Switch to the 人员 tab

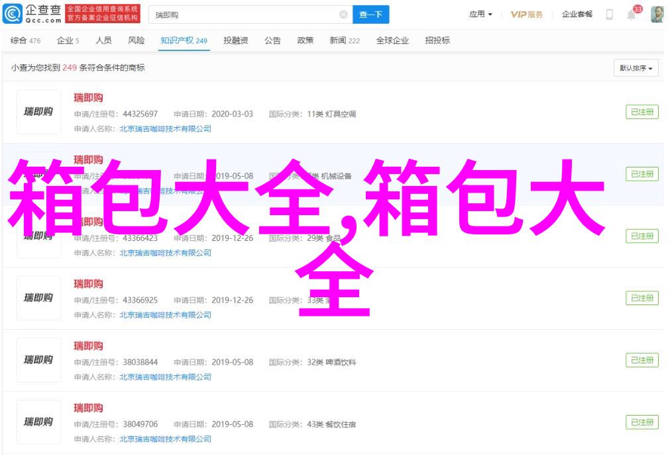tap(103, 40)
